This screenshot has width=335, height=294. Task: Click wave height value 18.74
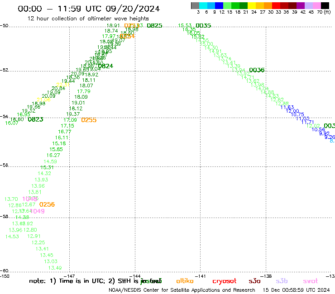pyautogui.click(x=111, y=31)
